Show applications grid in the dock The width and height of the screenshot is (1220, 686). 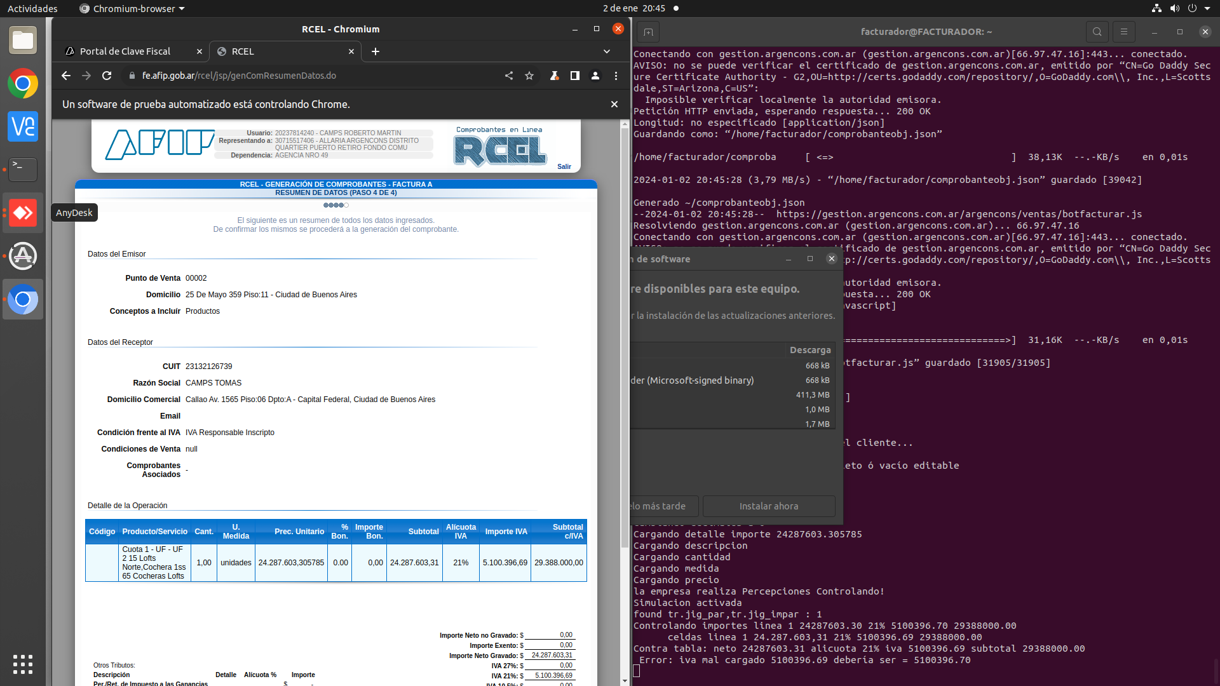(x=23, y=664)
